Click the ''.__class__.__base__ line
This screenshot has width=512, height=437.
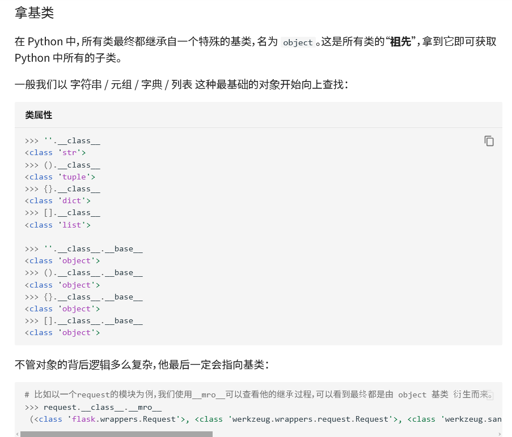coord(93,249)
